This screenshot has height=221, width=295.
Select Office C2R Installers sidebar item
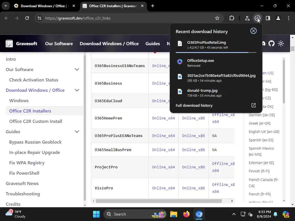(x=30, y=111)
